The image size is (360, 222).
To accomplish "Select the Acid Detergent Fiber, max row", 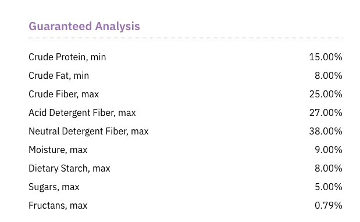I will (186, 112).
